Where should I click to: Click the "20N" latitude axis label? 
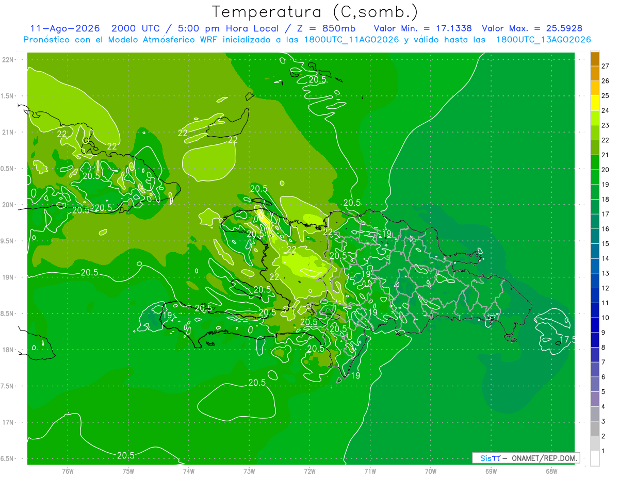pos(8,205)
